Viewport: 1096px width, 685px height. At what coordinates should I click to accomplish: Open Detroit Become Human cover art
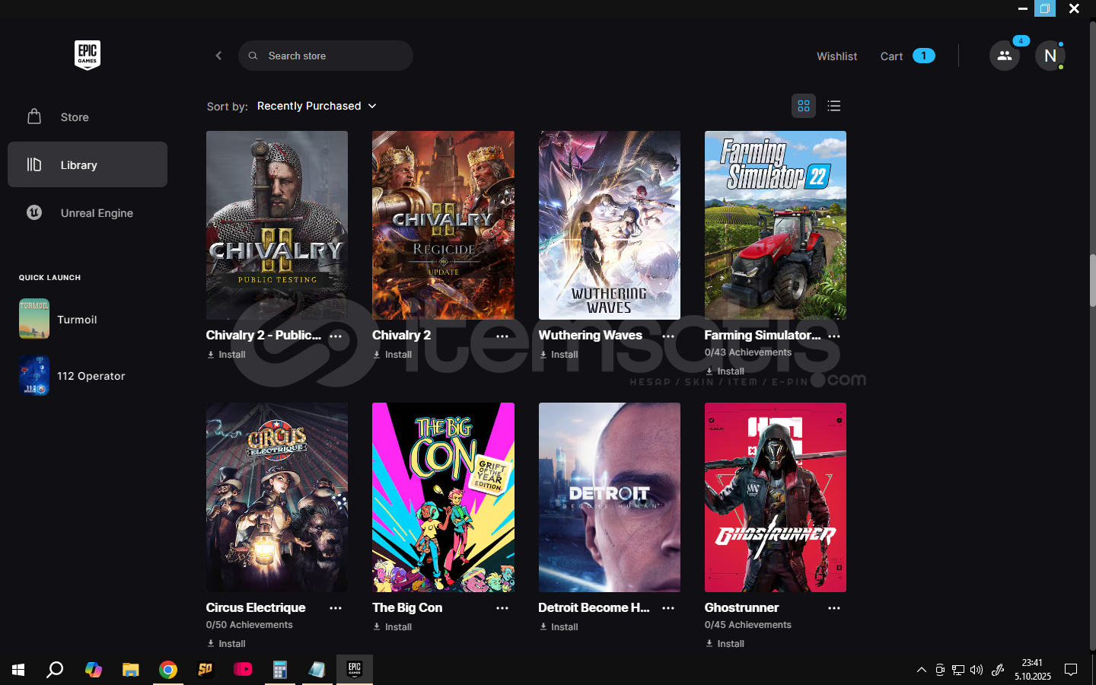coord(610,498)
